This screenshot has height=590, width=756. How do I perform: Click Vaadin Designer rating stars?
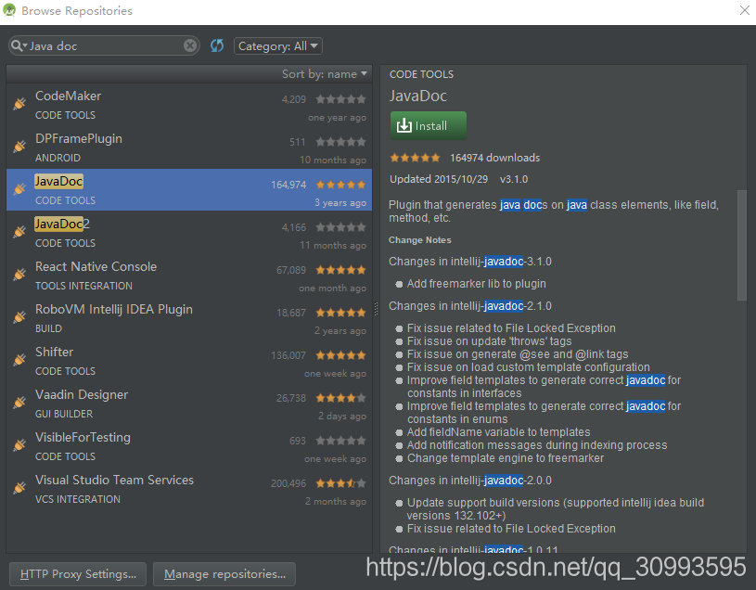[x=340, y=398]
